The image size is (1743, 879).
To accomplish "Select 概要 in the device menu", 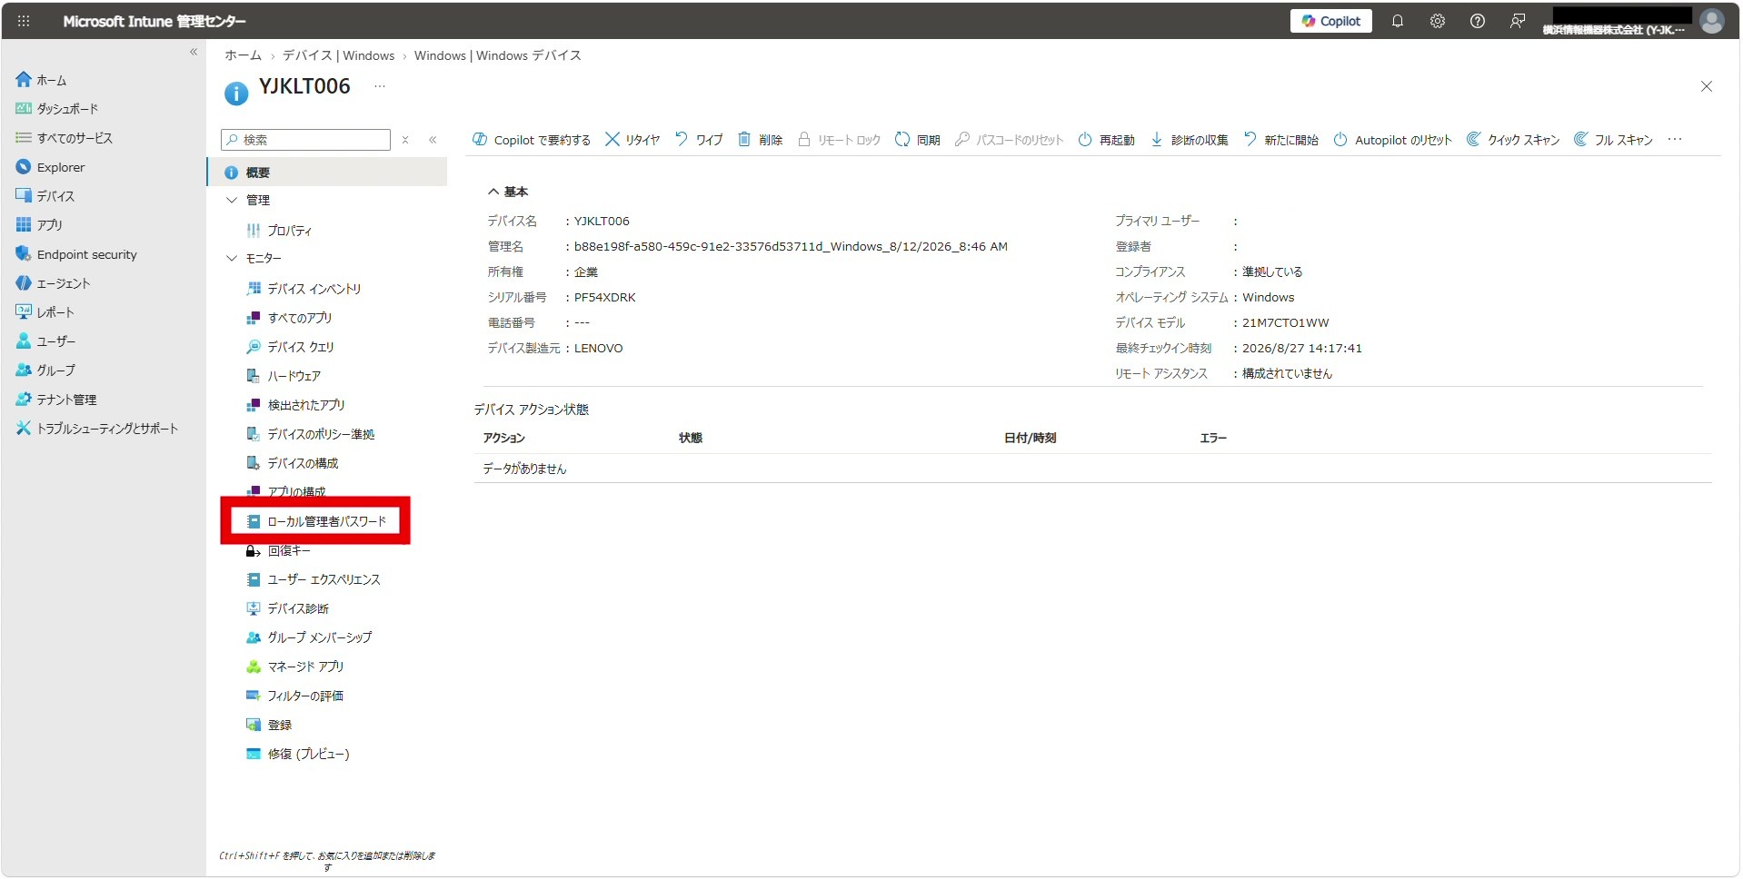I will click(x=327, y=173).
